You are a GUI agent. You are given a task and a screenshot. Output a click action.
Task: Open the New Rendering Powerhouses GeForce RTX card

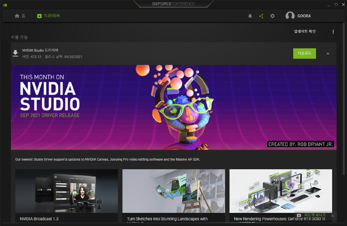281,191
